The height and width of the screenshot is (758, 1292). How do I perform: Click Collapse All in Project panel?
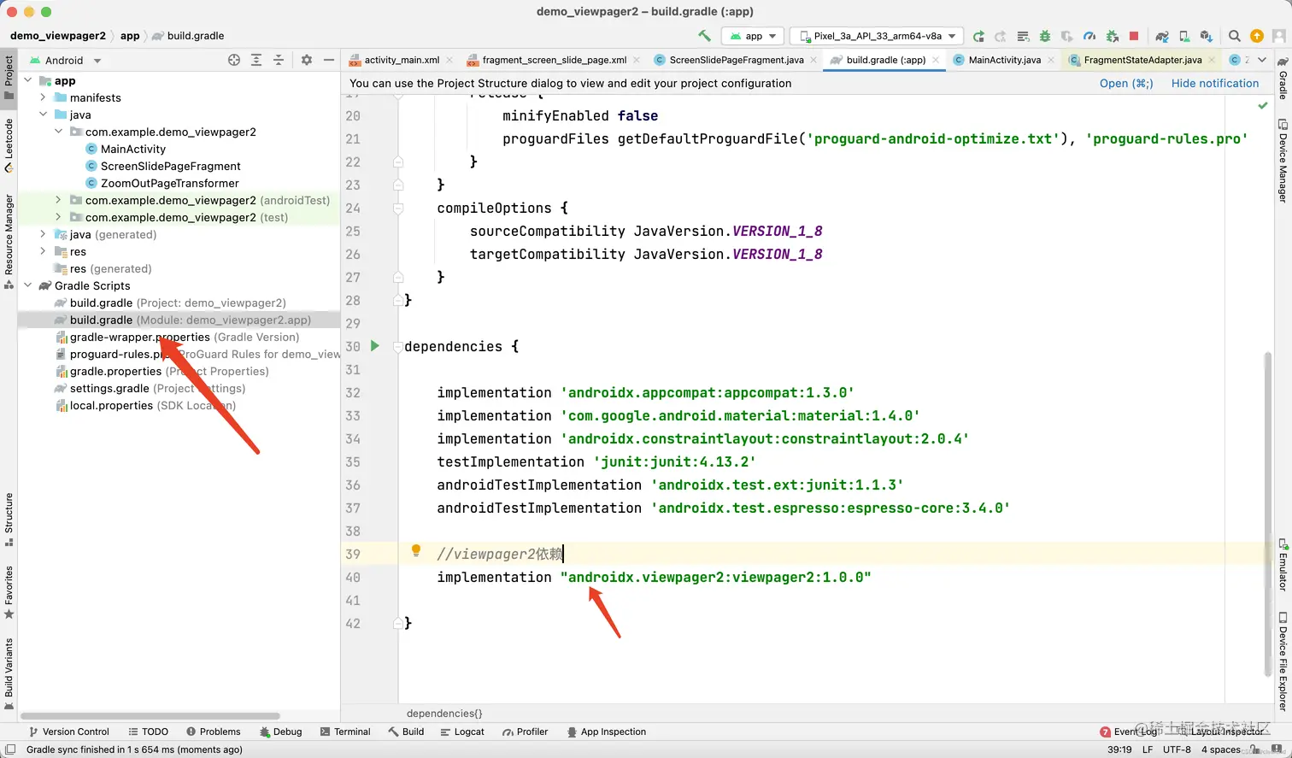[279, 60]
